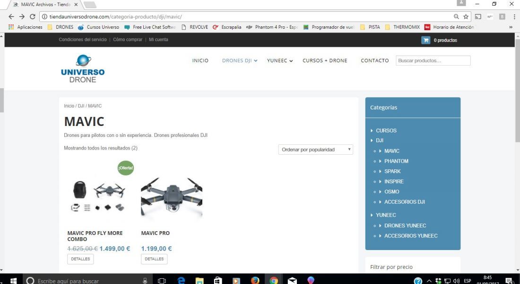The height and width of the screenshot is (284, 520).
Task: View DETALLES of the Mavic Pro
Action: pyautogui.click(x=154, y=259)
